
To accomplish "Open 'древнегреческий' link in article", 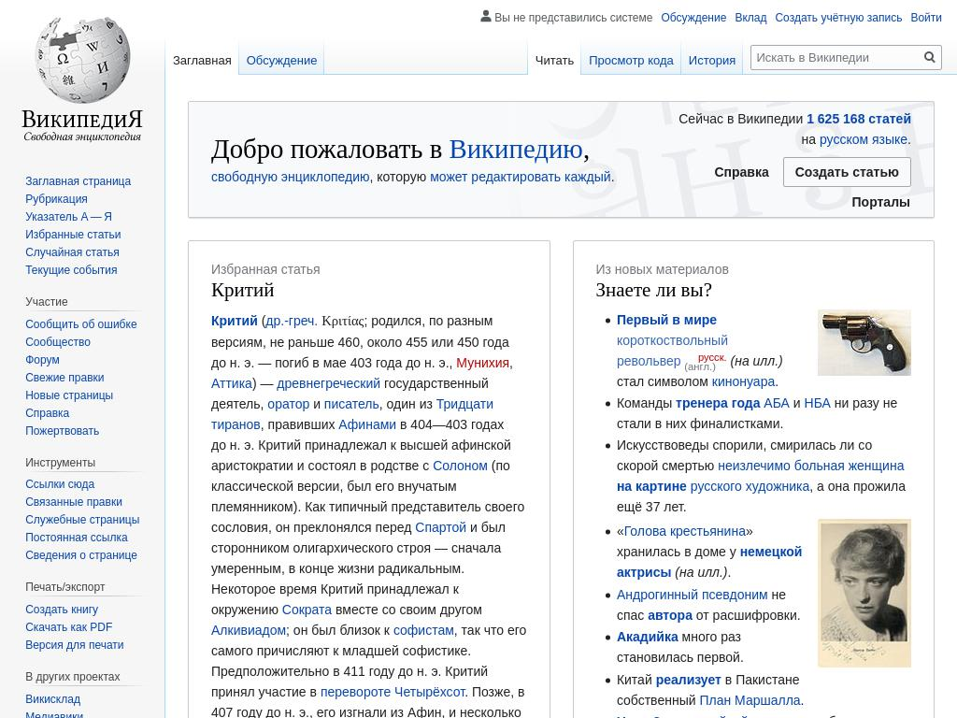I will tap(328, 383).
